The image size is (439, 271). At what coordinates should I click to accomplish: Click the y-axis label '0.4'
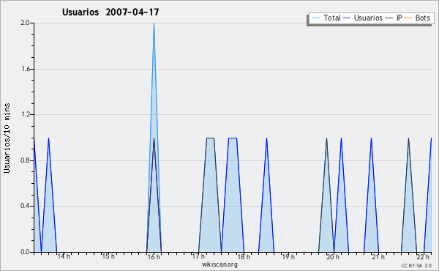(x=25, y=206)
